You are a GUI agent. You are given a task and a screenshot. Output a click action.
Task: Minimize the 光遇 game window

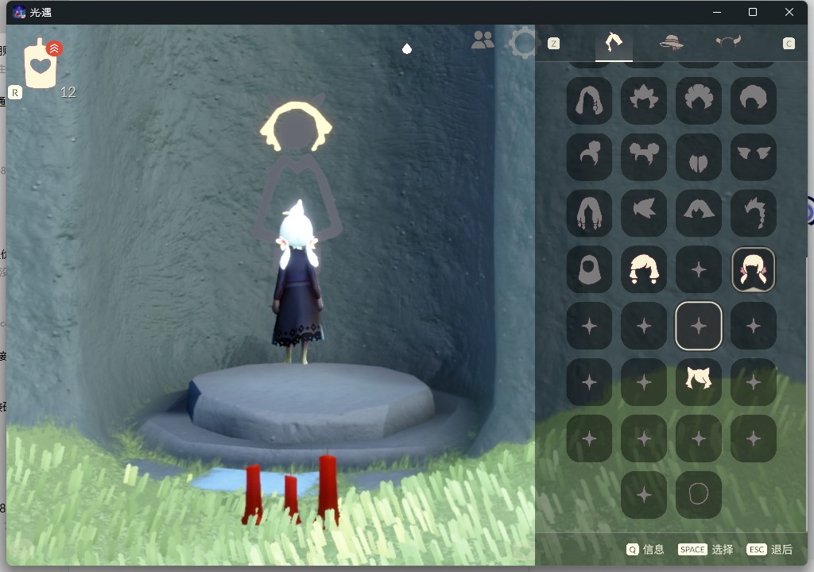717,12
